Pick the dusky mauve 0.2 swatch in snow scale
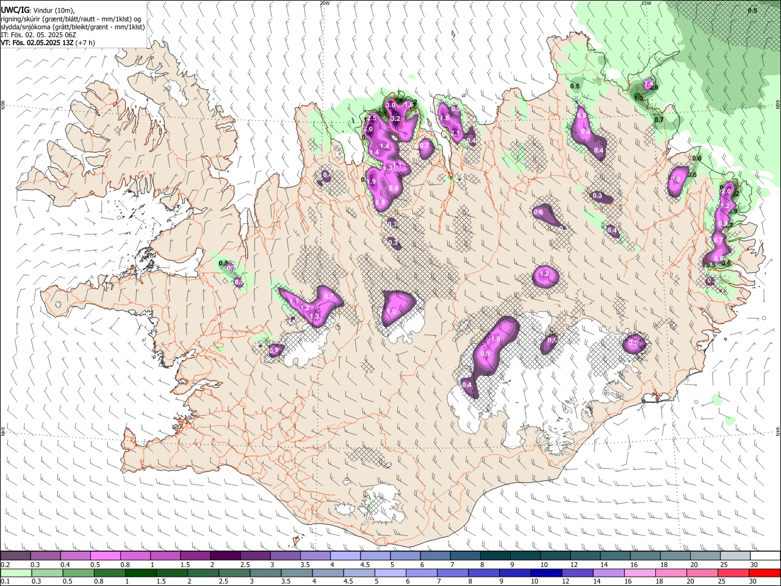Viewport: 781px width, 586px height. [x=15, y=556]
